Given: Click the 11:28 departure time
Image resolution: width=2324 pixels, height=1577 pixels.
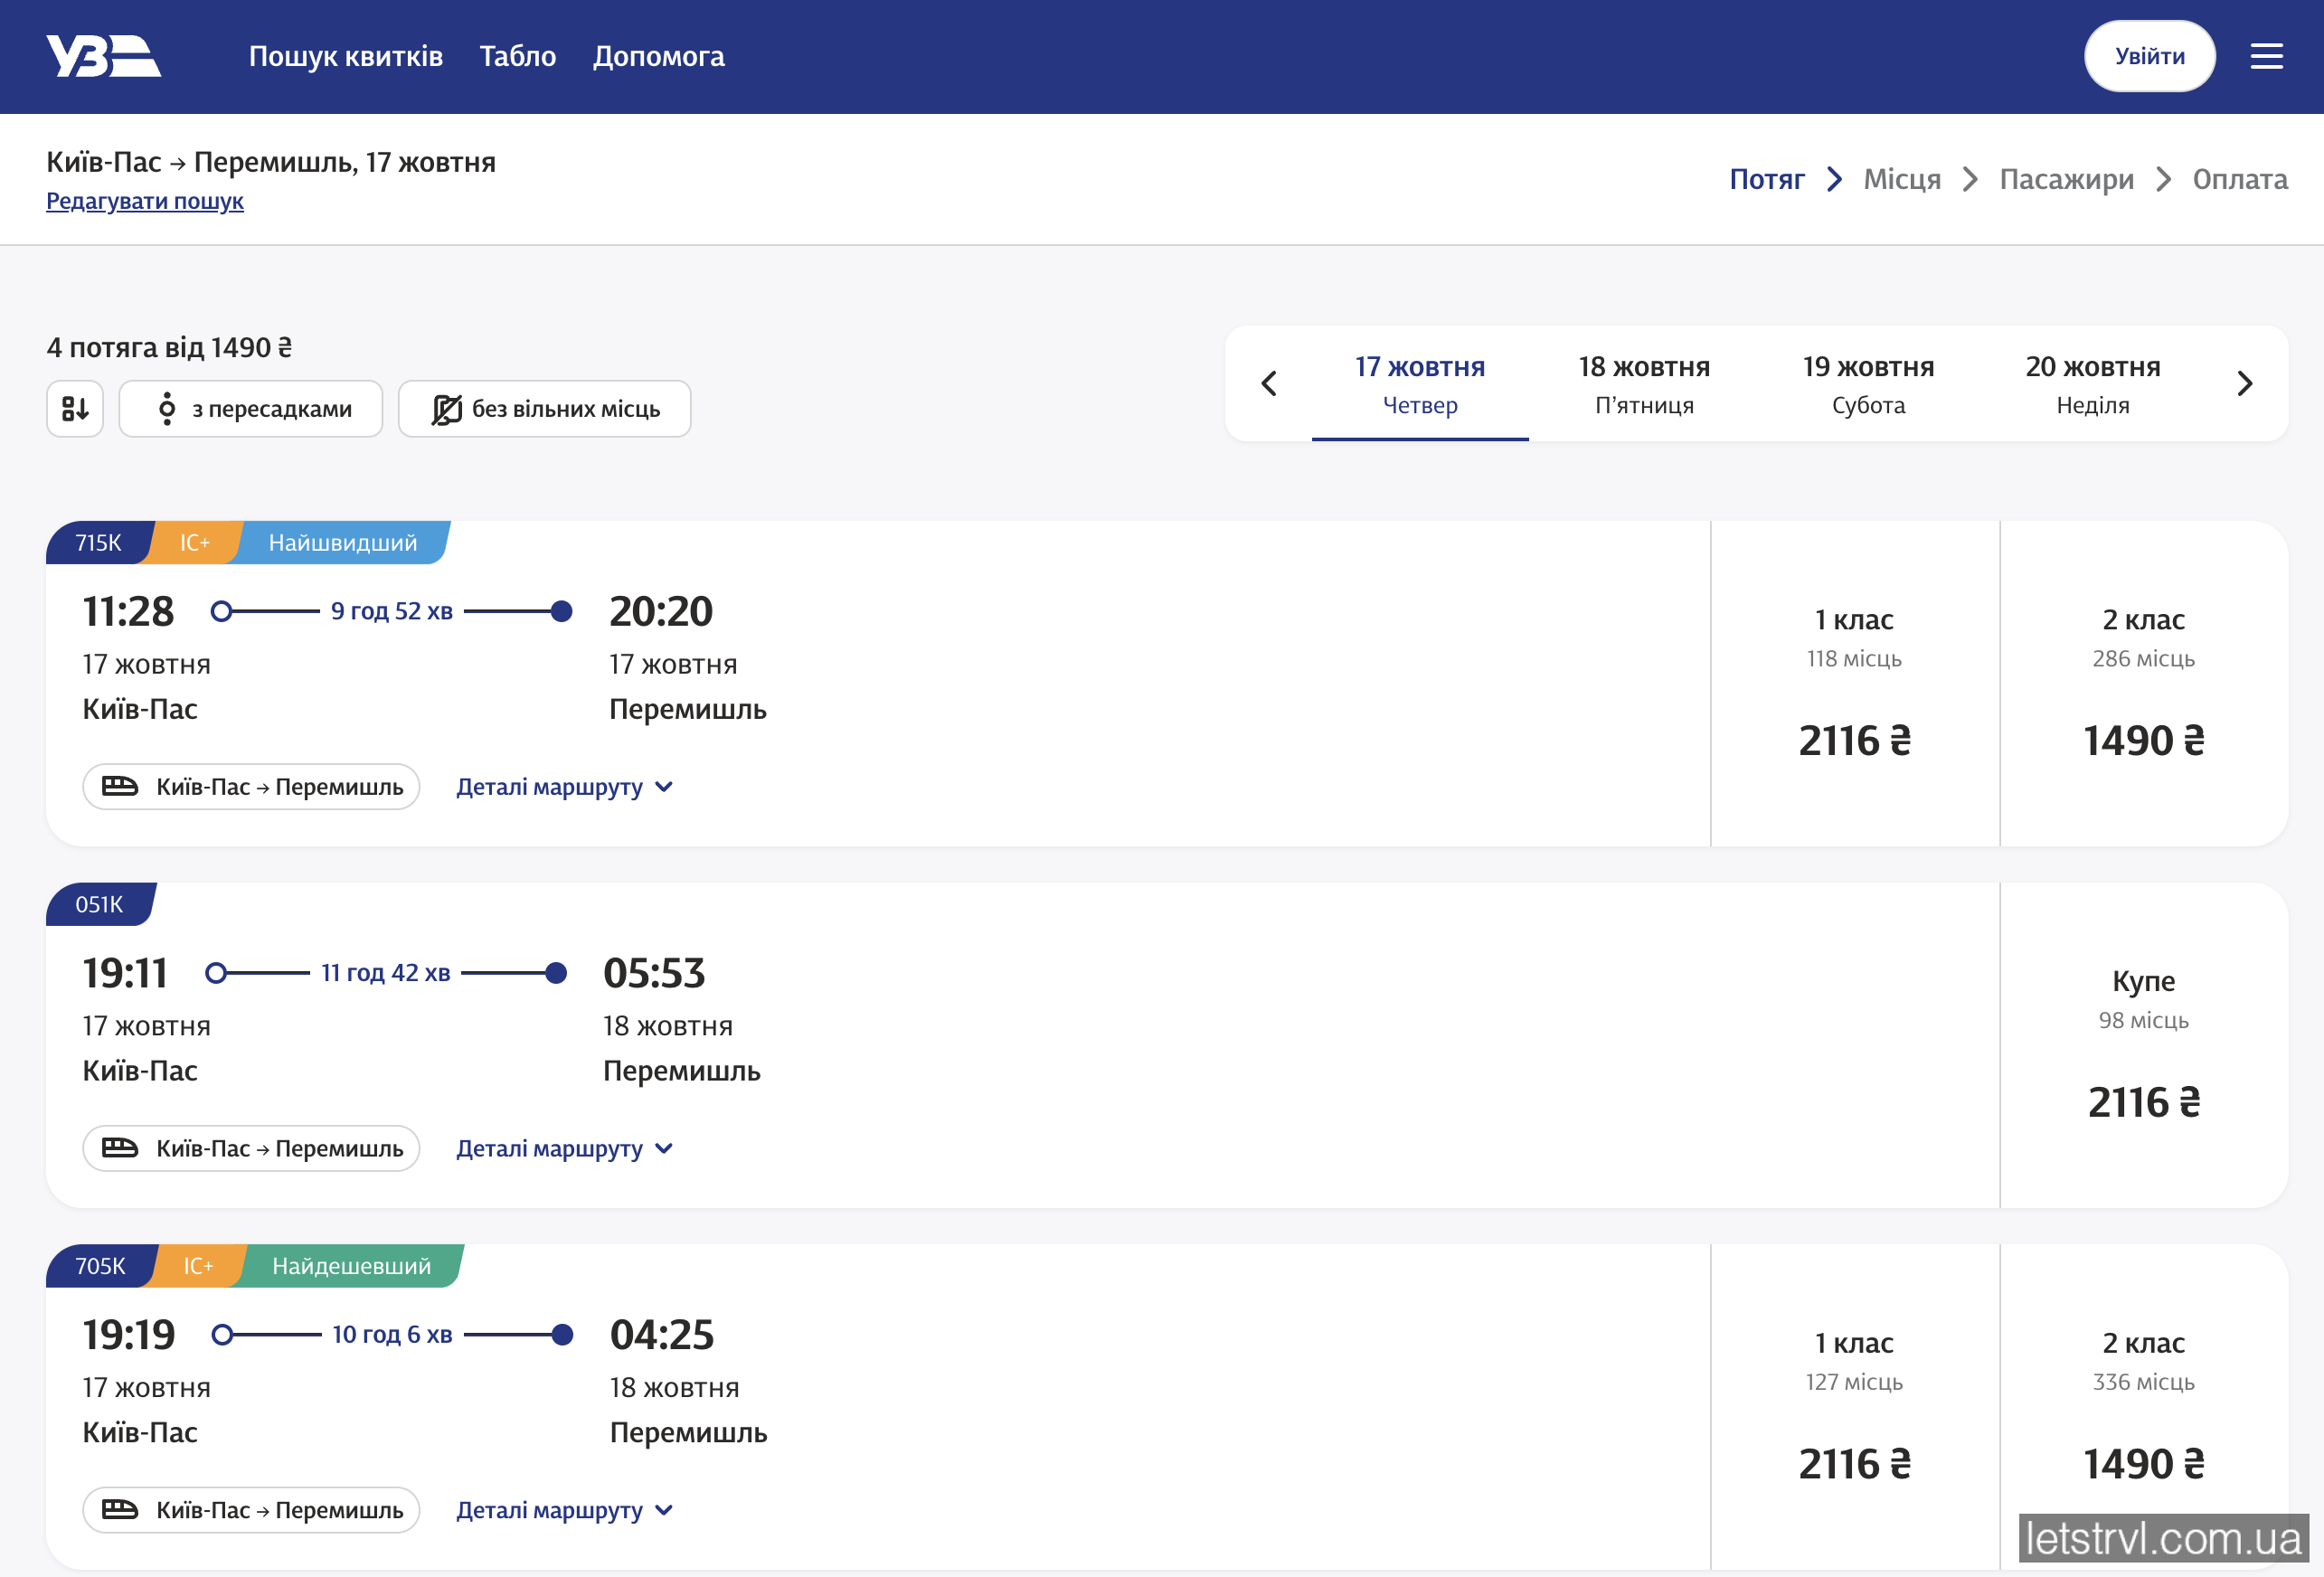Looking at the screenshot, I should pyautogui.click(x=128, y=611).
